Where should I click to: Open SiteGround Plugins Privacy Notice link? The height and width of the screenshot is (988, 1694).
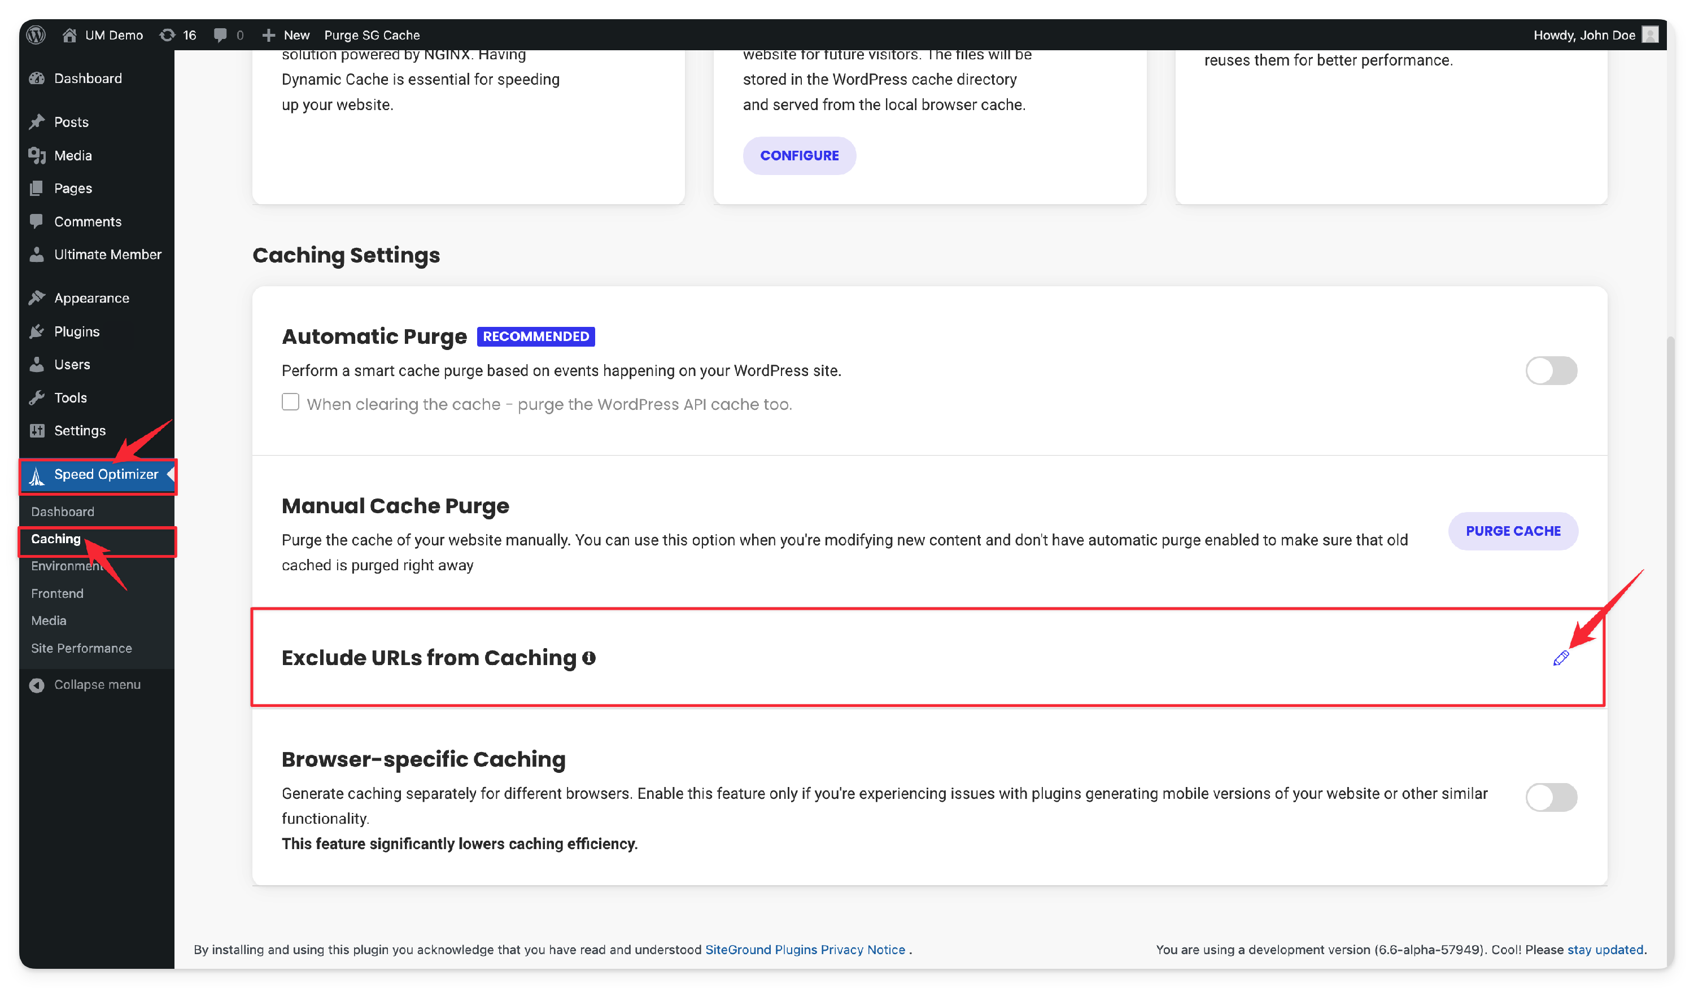coord(805,950)
